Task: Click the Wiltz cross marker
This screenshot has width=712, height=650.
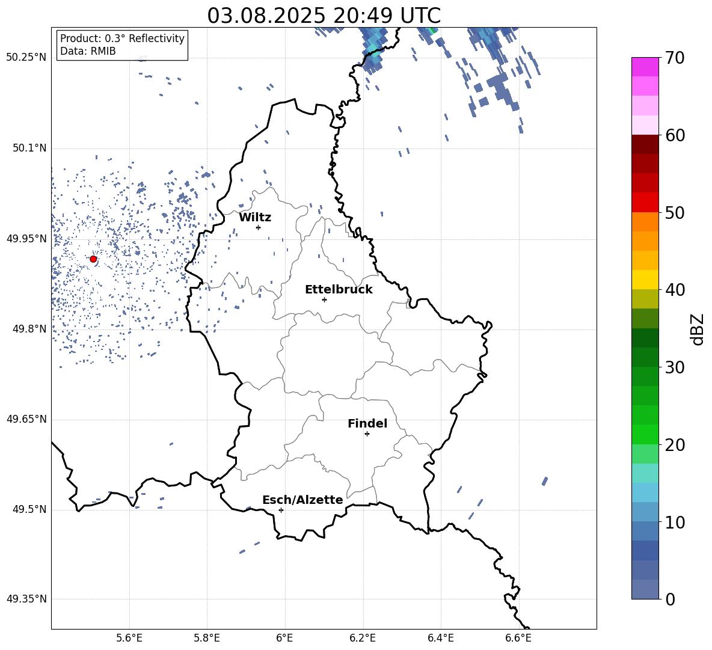Action: 259,227
